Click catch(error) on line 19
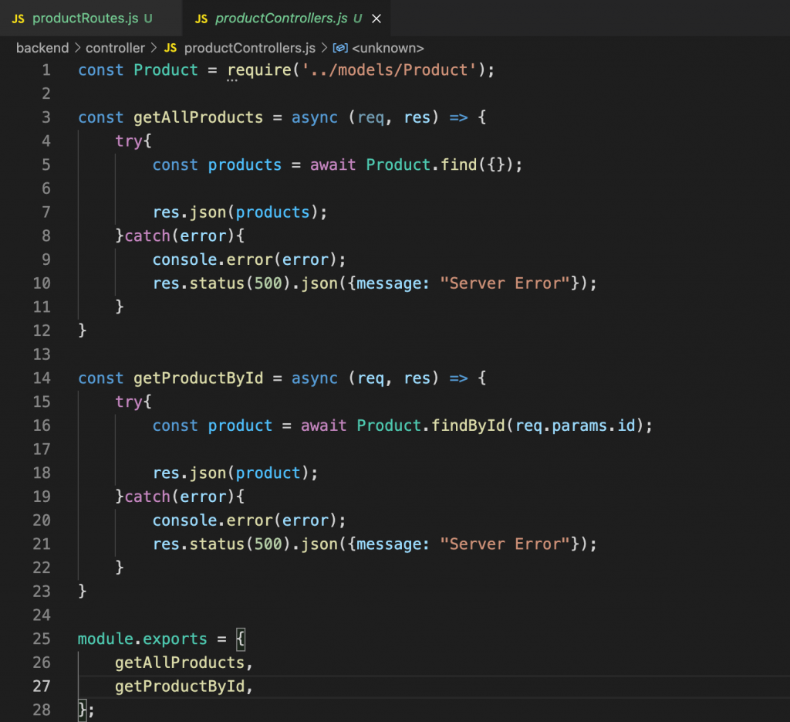 pyautogui.click(x=180, y=497)
